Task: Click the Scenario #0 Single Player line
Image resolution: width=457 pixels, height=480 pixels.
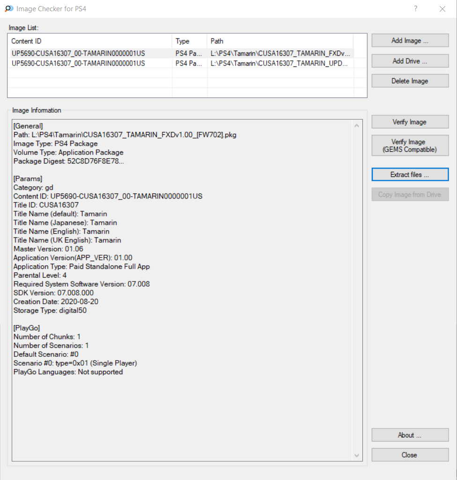Action: pyautogui.click(x=75, y=363)
